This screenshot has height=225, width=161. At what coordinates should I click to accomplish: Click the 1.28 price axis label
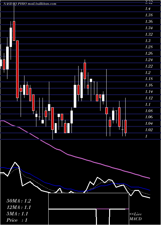(x=149, y=47)
